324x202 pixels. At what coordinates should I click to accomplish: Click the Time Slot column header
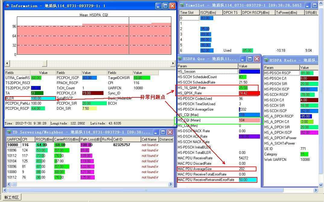[189, 13]
